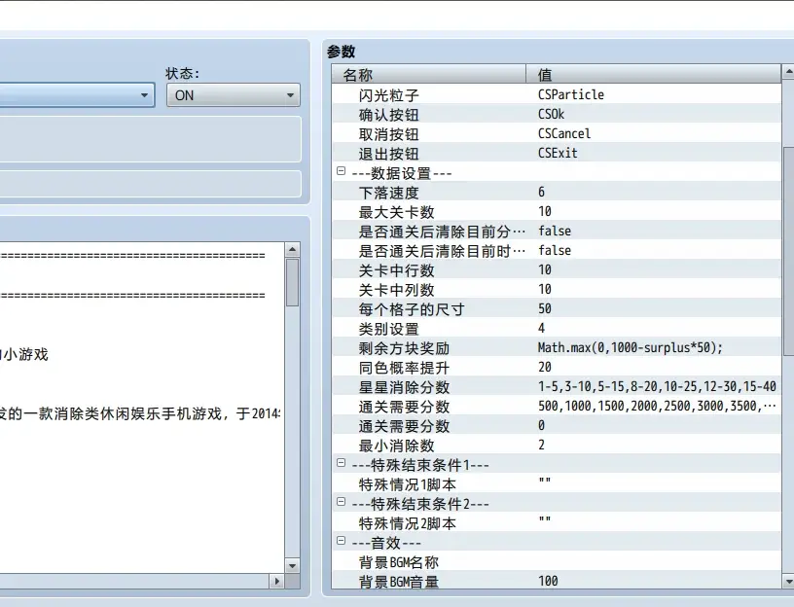Select the 是否通关后清除目前时… row
Viewport: 794px width, 607px height.
click(x=557, y=250)
